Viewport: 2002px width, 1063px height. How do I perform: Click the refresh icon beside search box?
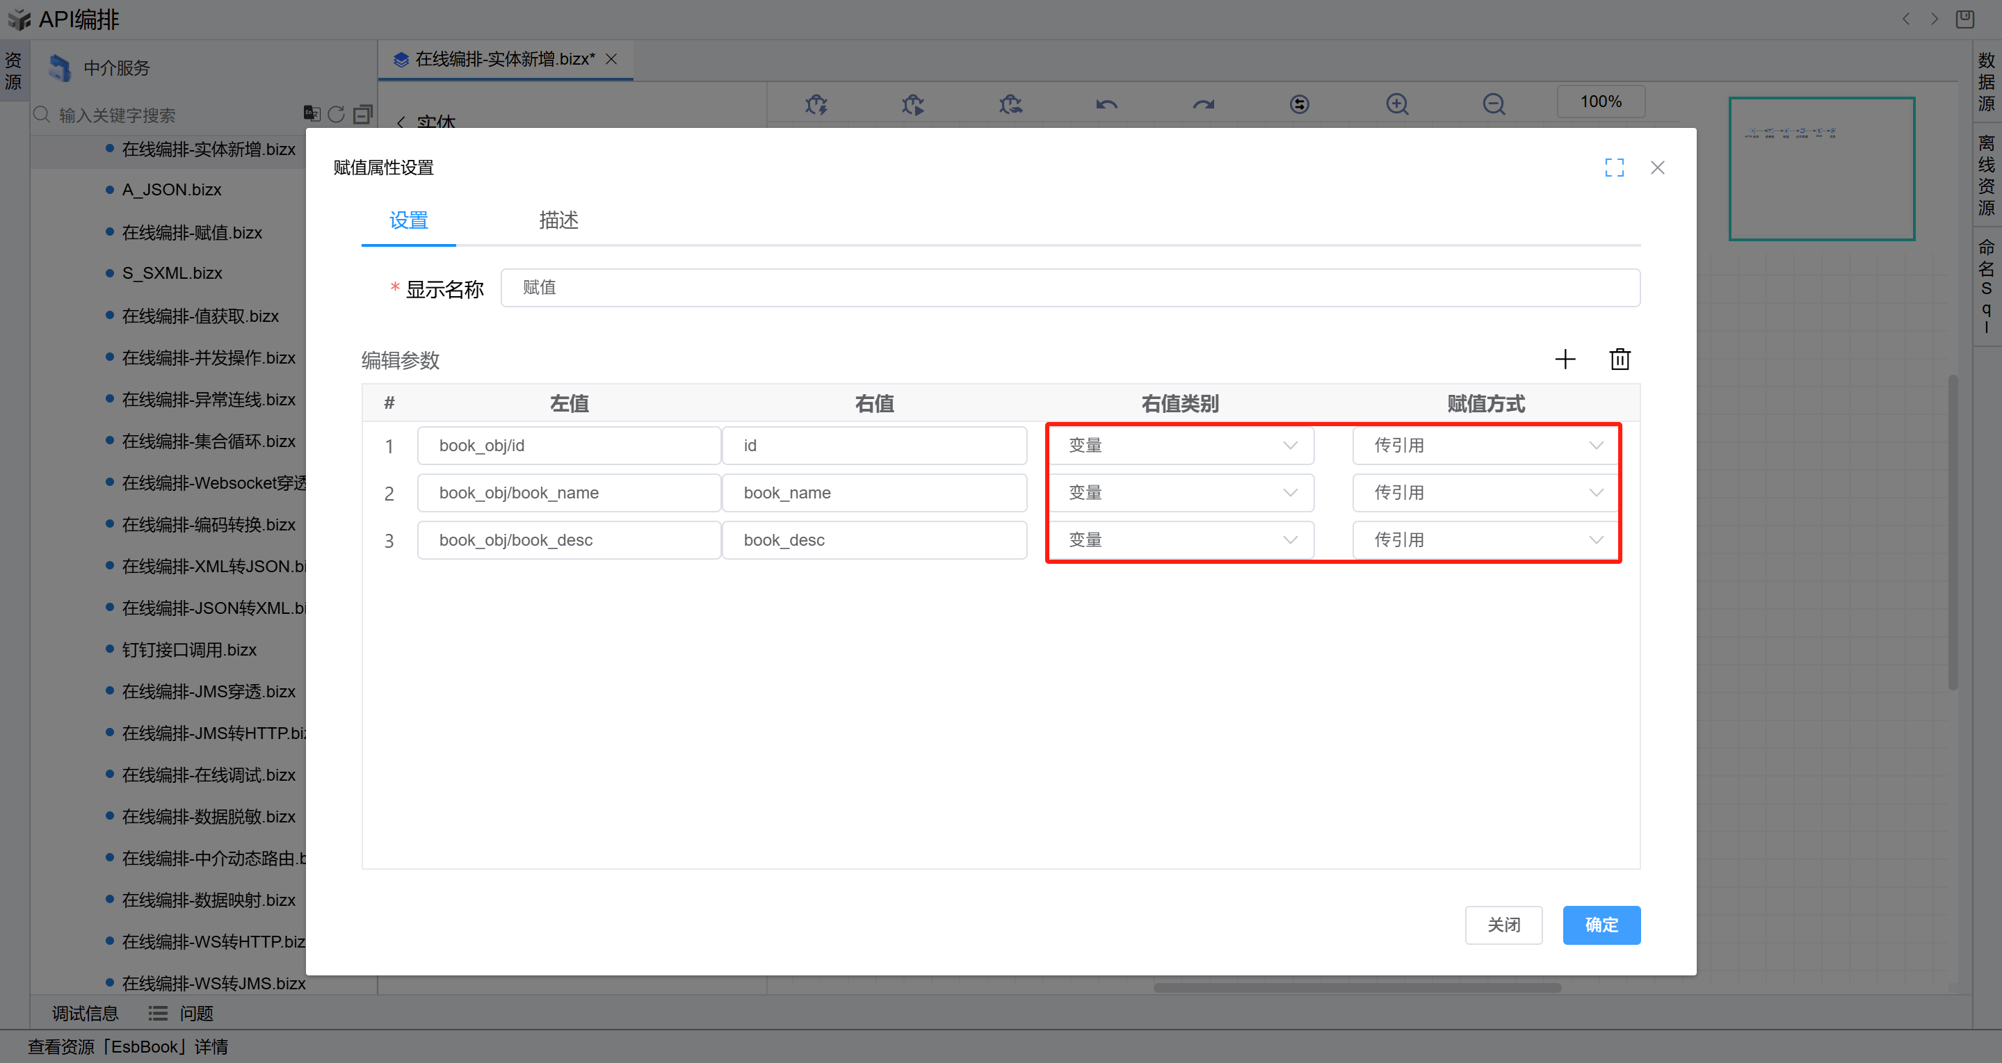pos(336,115)
